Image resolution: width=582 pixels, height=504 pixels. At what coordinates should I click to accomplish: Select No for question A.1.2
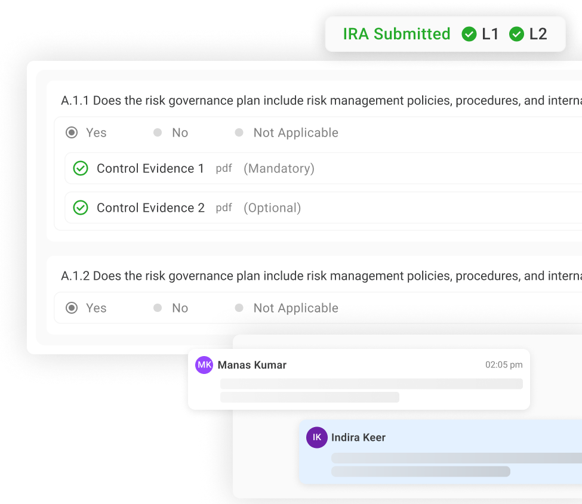tap(158, 308)
